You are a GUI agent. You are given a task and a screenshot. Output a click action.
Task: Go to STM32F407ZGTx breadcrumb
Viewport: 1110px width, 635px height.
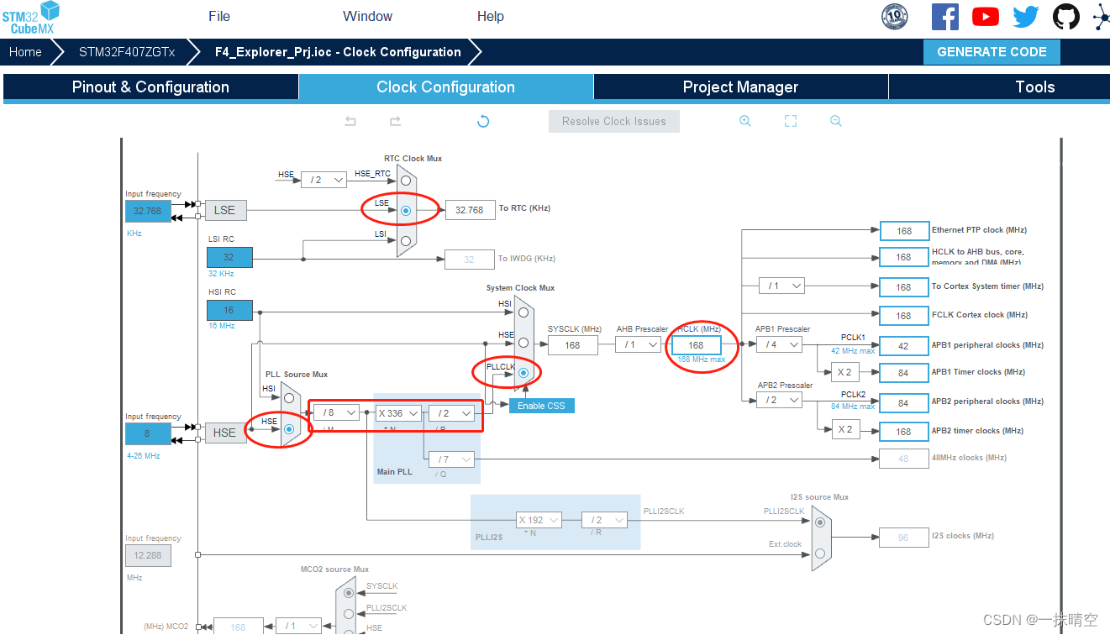pos(127,52)
